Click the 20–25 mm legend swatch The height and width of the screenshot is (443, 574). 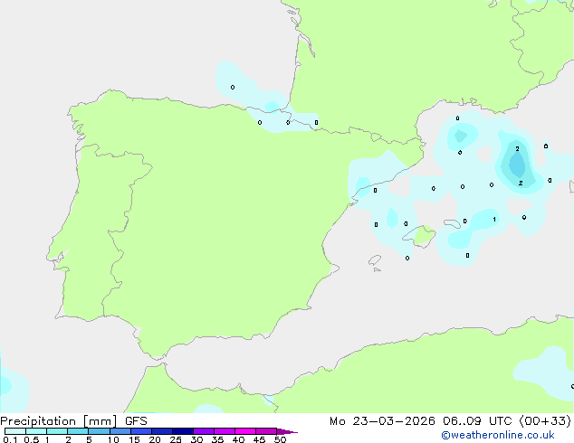click(162, 431)
